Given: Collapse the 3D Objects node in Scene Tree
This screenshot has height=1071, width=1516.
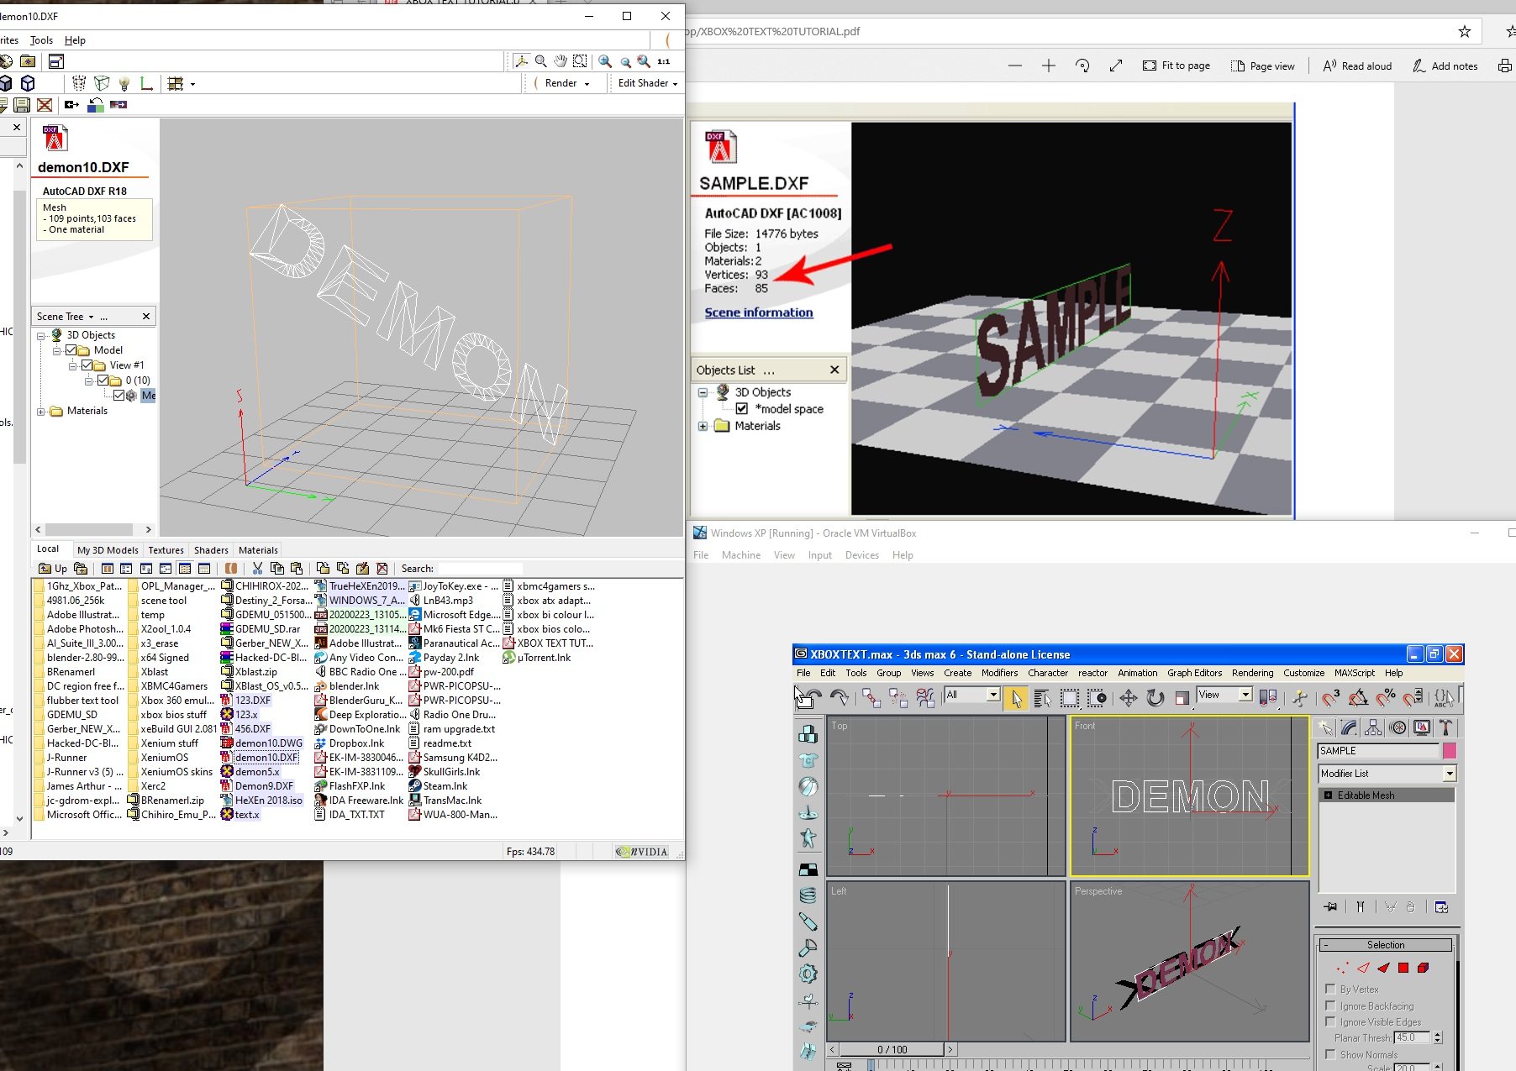Looking at the screenshot, I should pos(40,336).
